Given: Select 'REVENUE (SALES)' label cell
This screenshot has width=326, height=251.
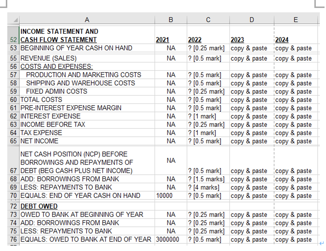Looking at the screenshot, I should pyautogui.click(x=87, y=58).
